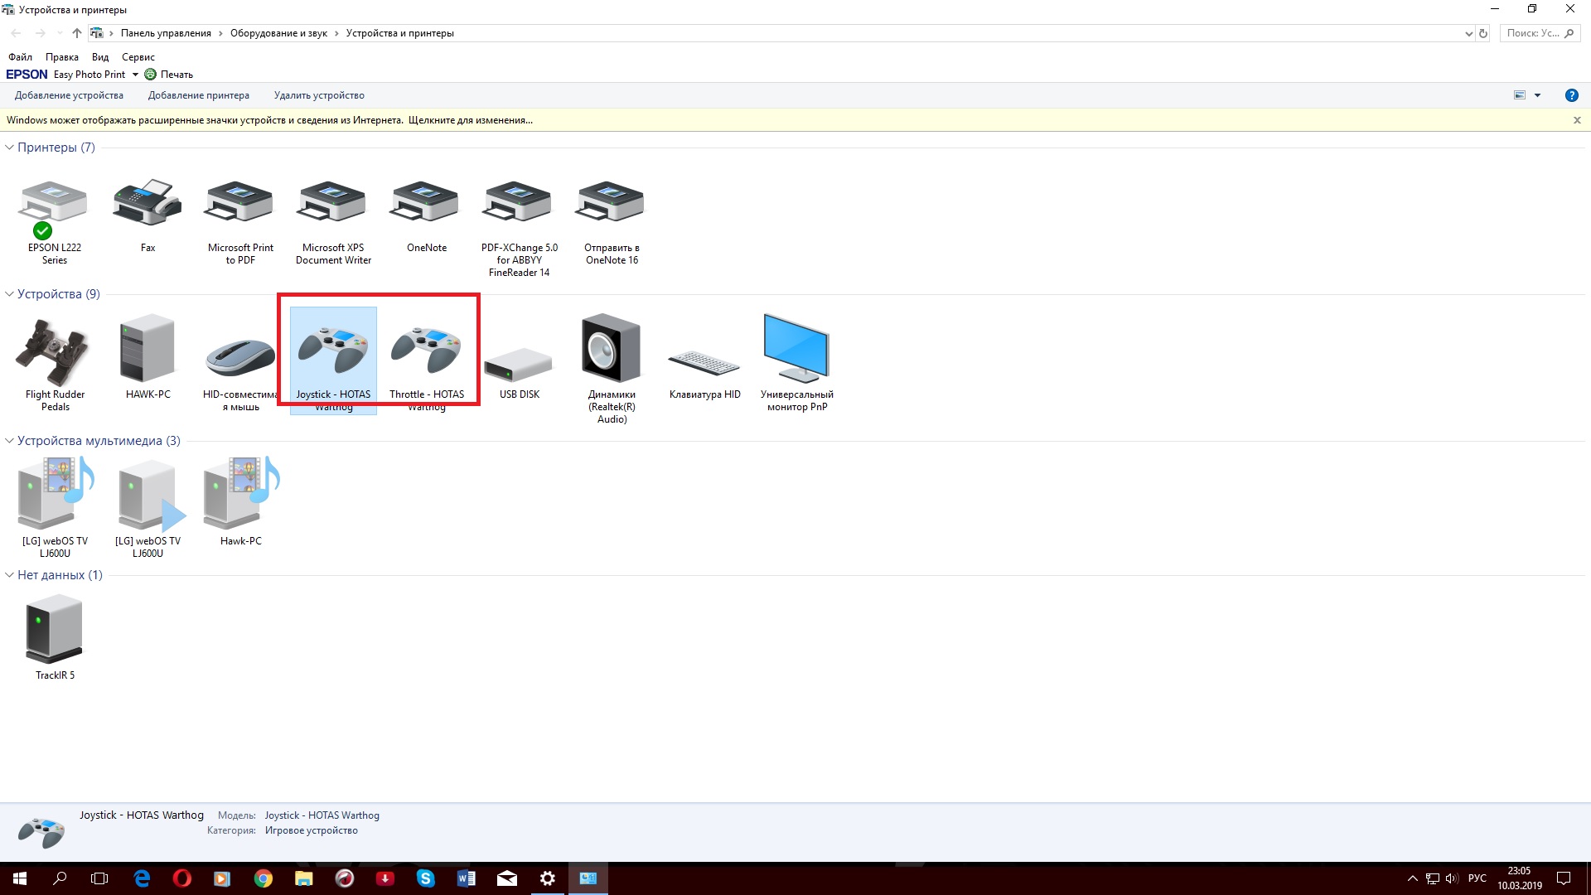Open Word from the taskbar

point(467,878)
